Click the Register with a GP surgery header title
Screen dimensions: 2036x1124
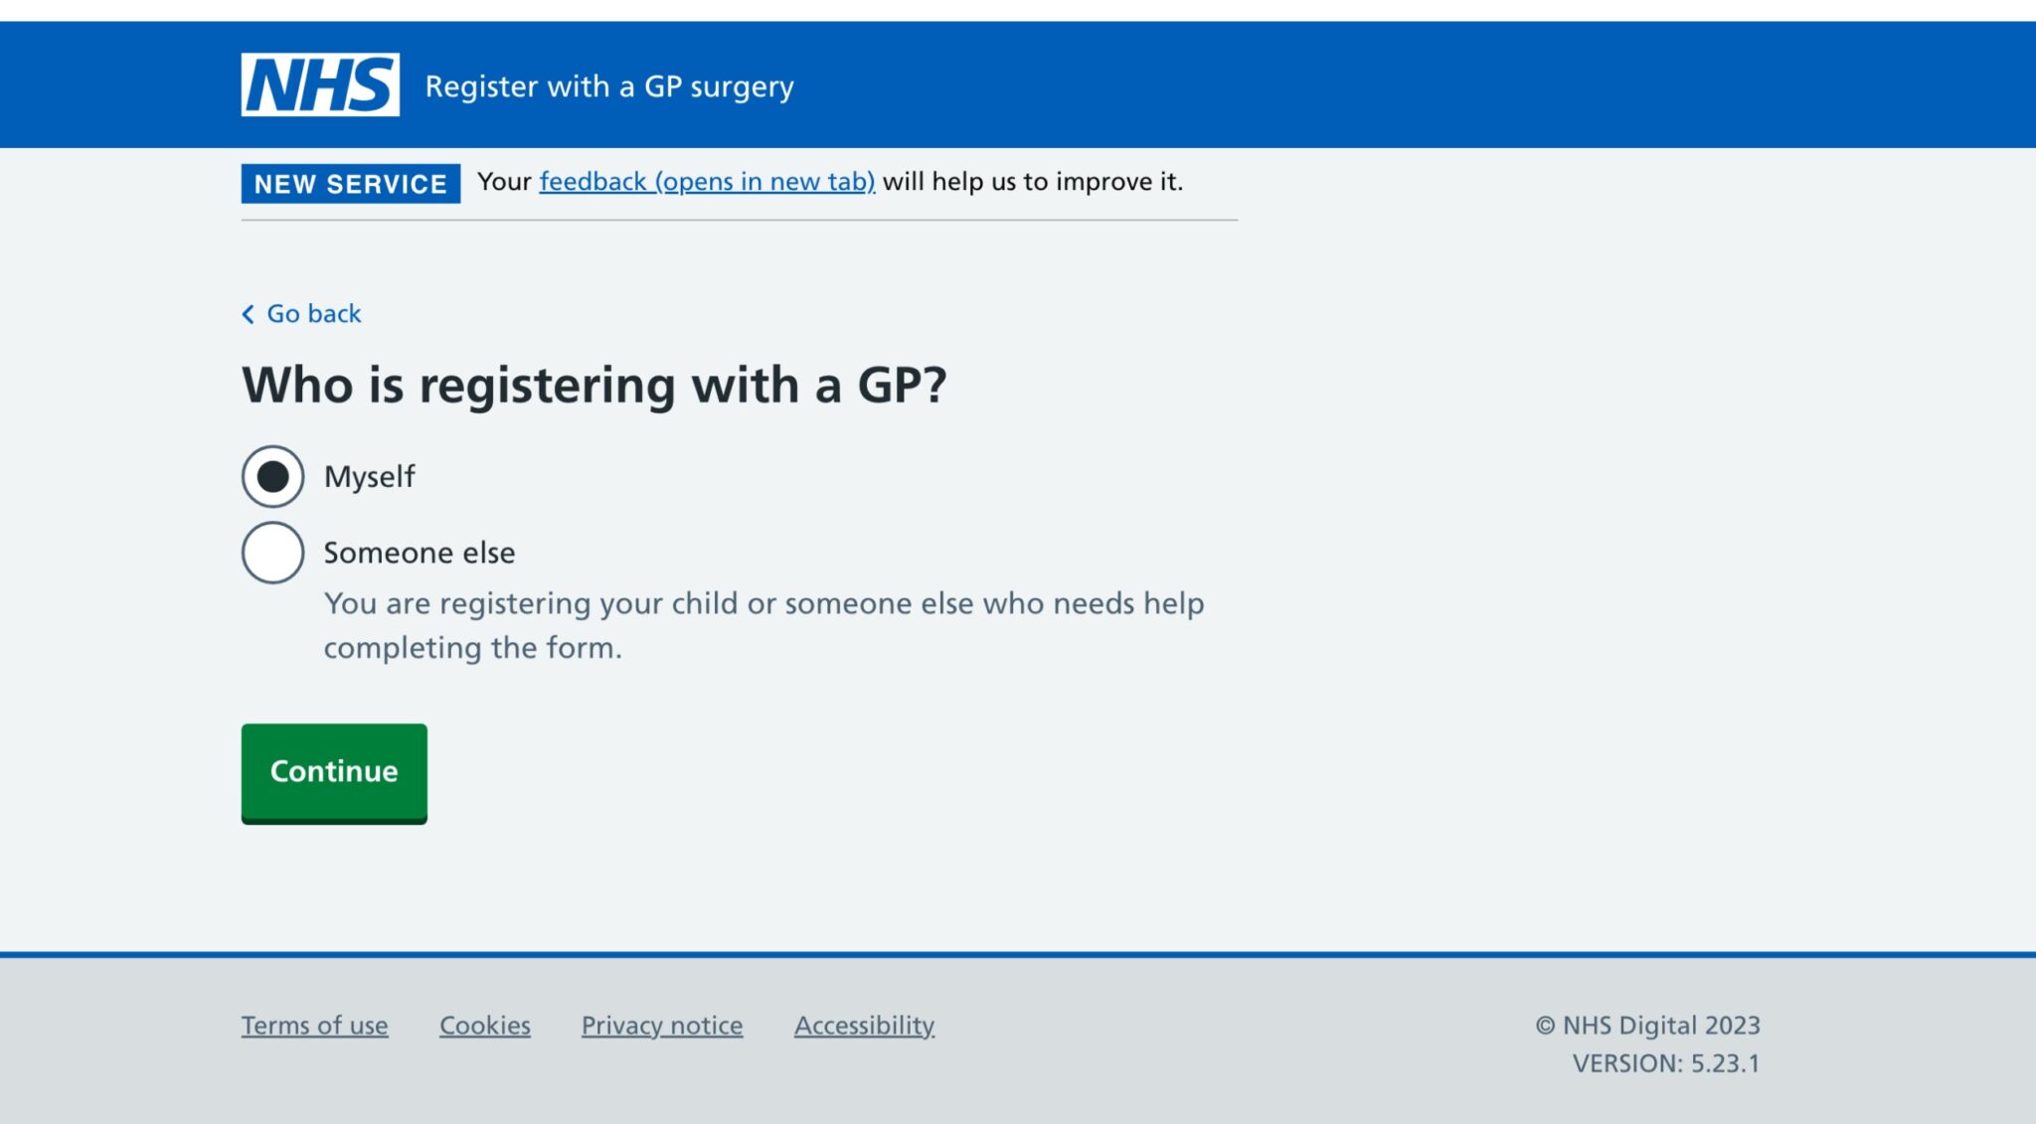tap(609, 86)
